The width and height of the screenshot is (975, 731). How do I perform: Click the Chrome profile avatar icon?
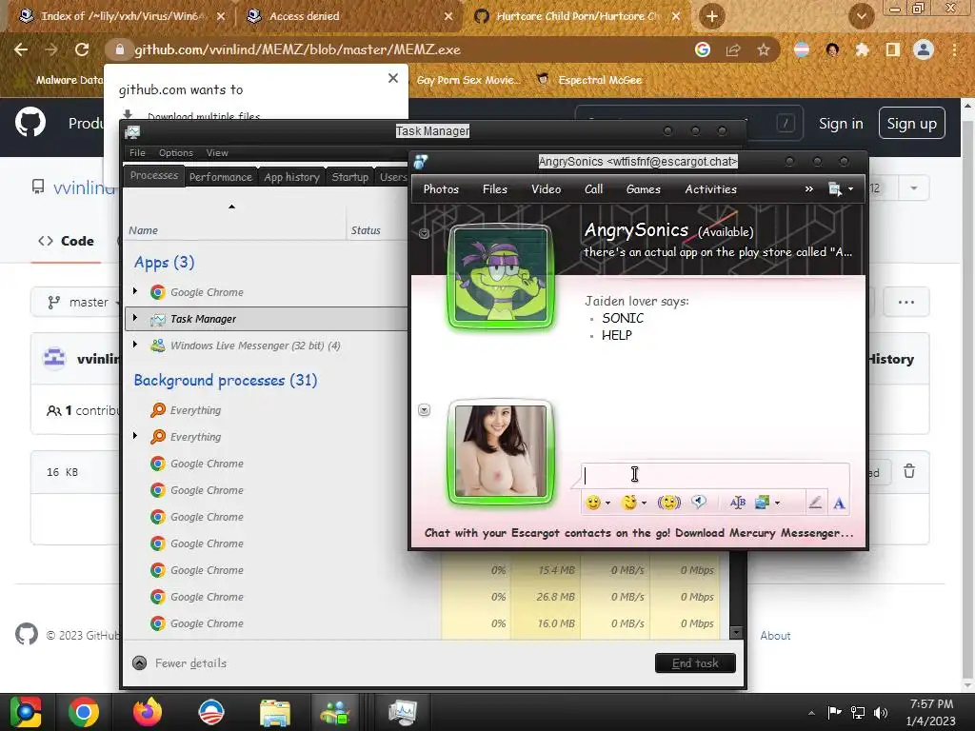pos(924,49)
